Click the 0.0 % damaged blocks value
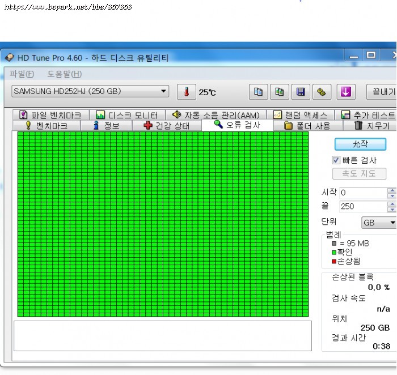 point(379,287)
